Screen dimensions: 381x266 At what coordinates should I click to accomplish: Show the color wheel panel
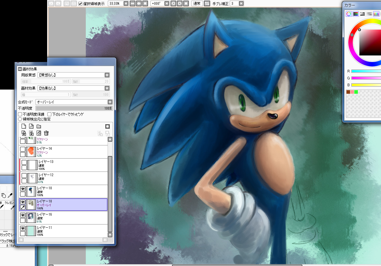click(349, 14)
